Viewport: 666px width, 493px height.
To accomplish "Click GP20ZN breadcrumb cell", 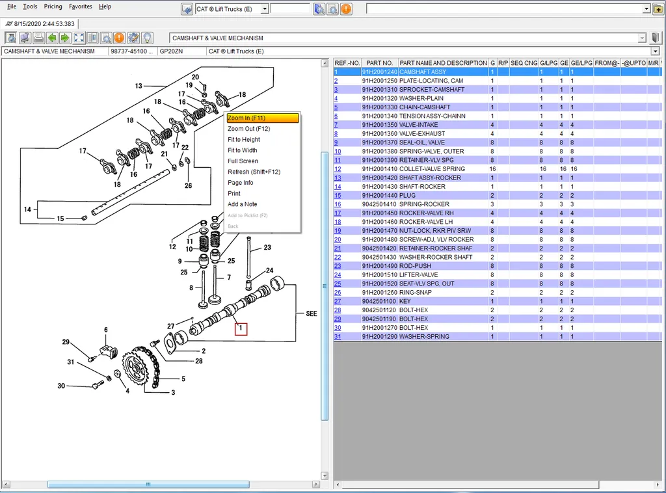I will tap(182, 51).
